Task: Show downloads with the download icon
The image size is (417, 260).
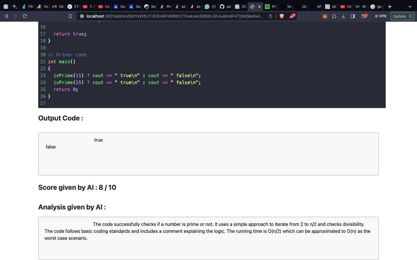Action: pyautogui.click(x=343, y=16)
